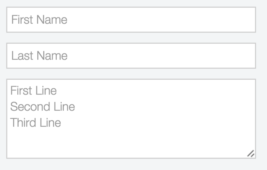The image size is (267, 170).
Task: Click the multi-line text area
Action: [131, 118]
